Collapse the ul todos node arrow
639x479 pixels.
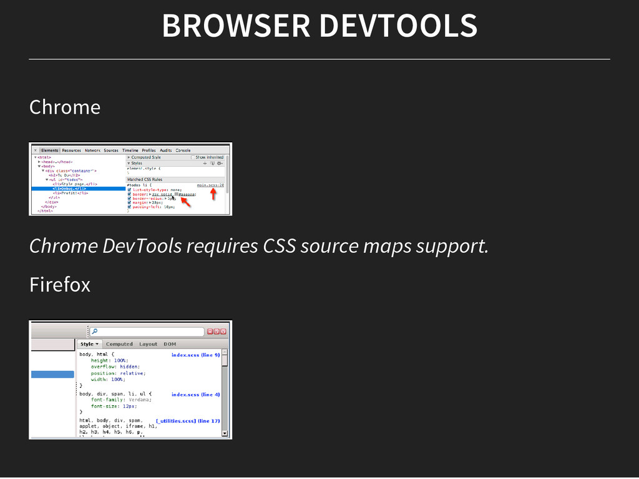tap(47, 179)
